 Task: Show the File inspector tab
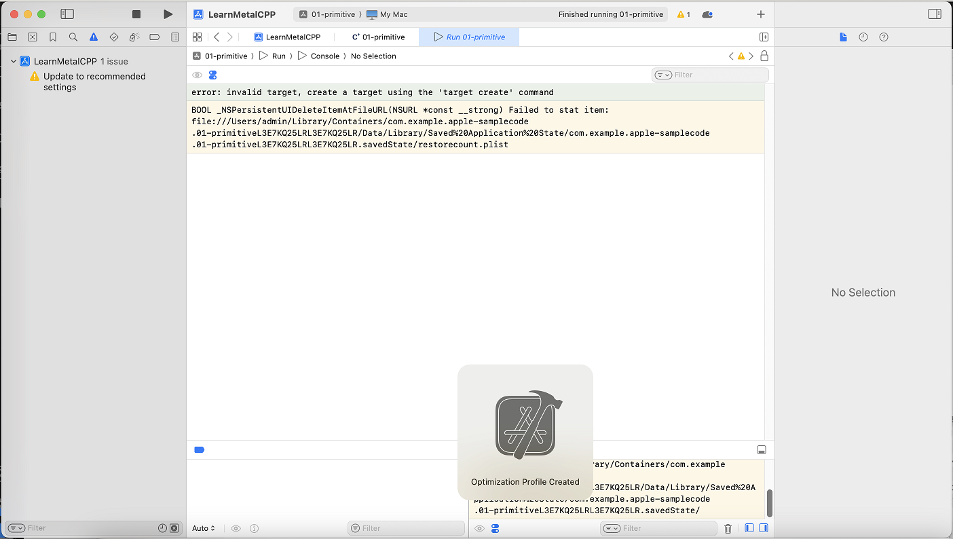tap(843, 37)
